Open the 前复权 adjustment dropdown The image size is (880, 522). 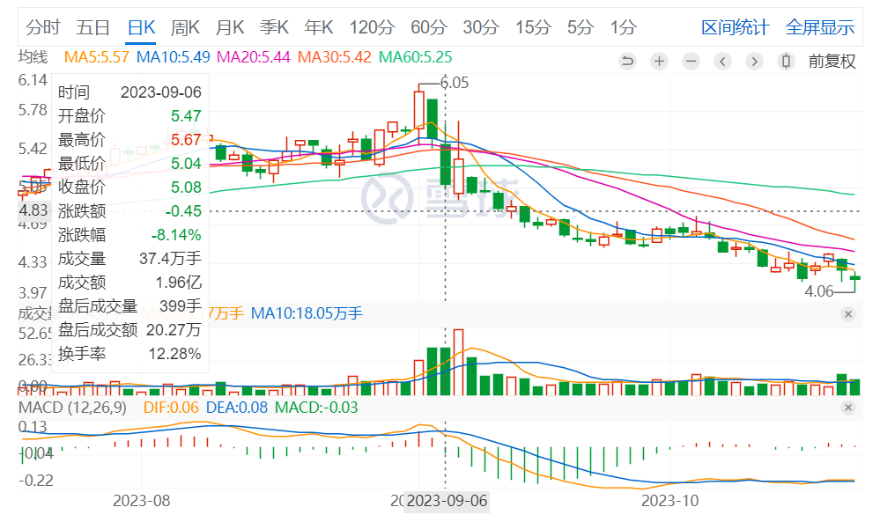pyautogui.click(x=832, y=62)
